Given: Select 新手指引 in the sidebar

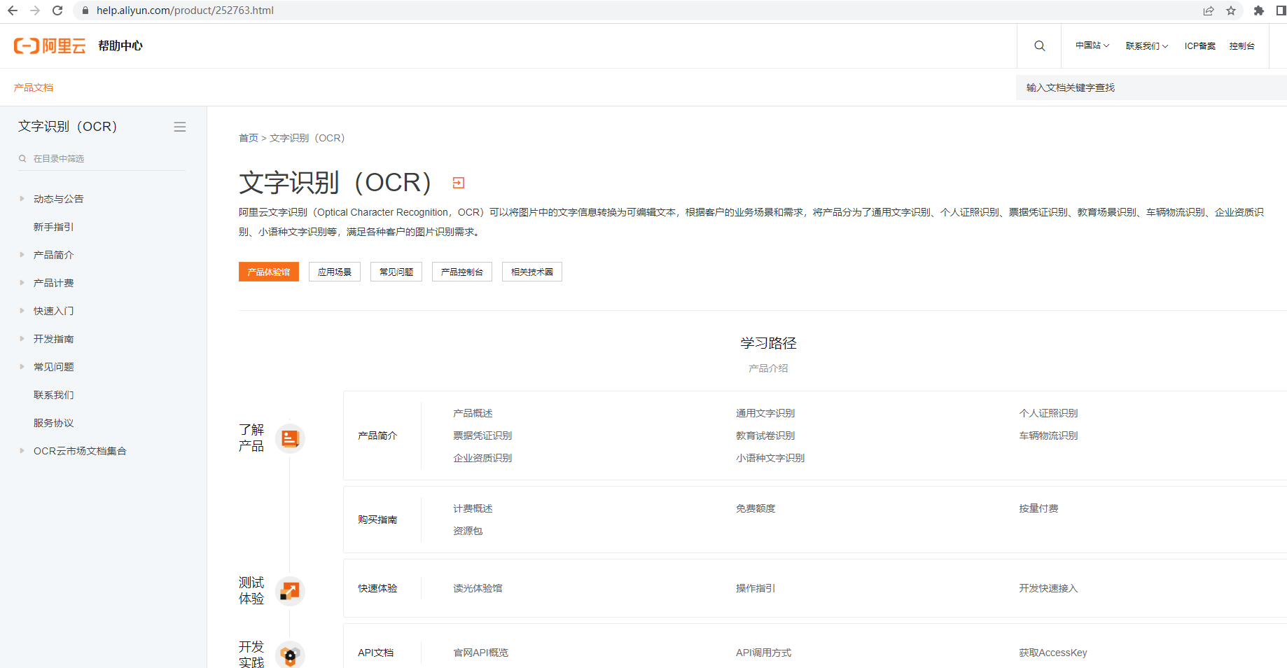Looking at the screenshot, I should (53, 227).
